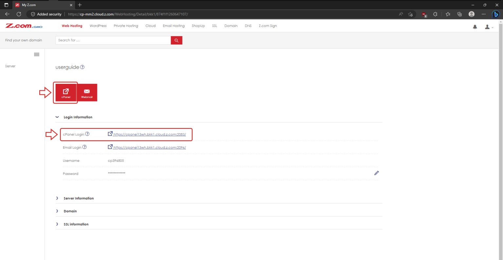Go back with browser back arrow
Viewport: 503px width, 260px height.
pos(7,14)
